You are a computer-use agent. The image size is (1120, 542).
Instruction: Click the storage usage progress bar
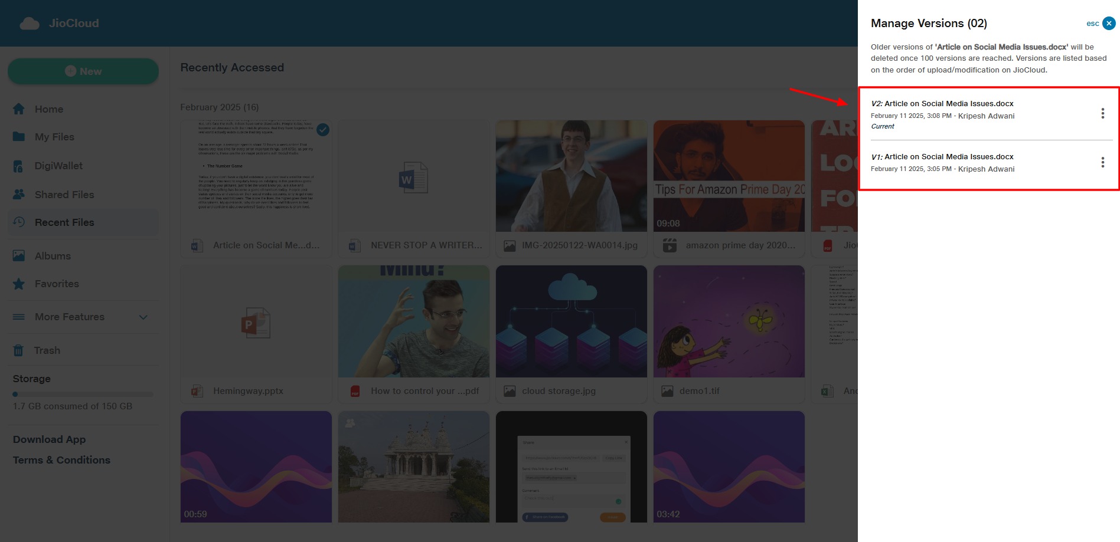[x=83, y=394]
